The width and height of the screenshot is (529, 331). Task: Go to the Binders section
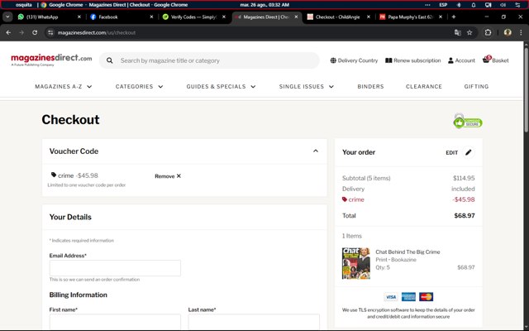(370, 86)
